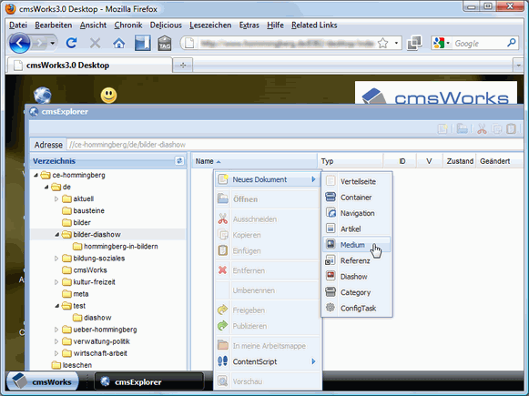Reload the page with the refresh icon
Image resolution: width=529 pixels, height=396 pixels.
(x=72, y=43)
